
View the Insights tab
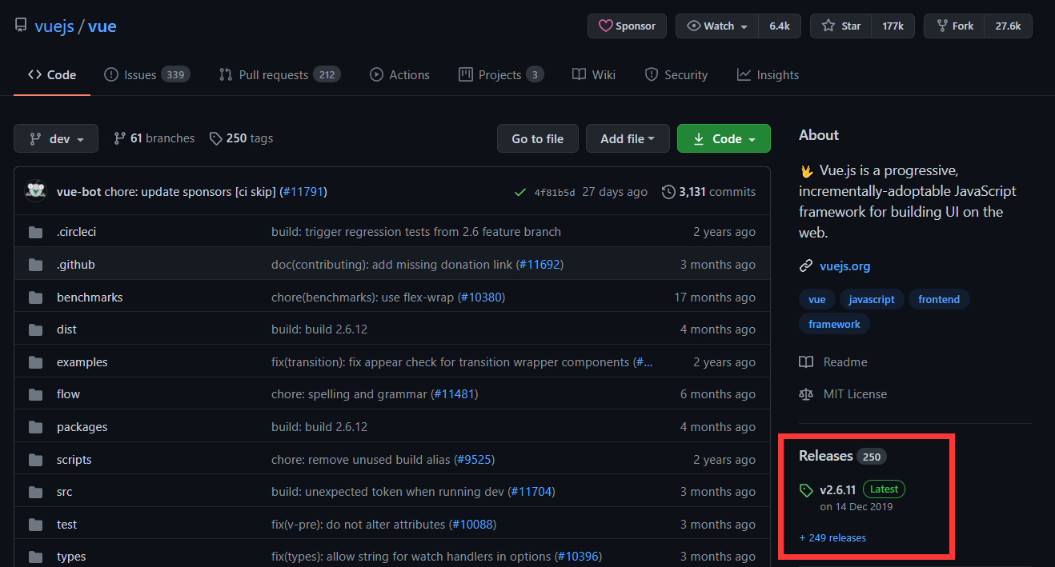click(768, 74)
